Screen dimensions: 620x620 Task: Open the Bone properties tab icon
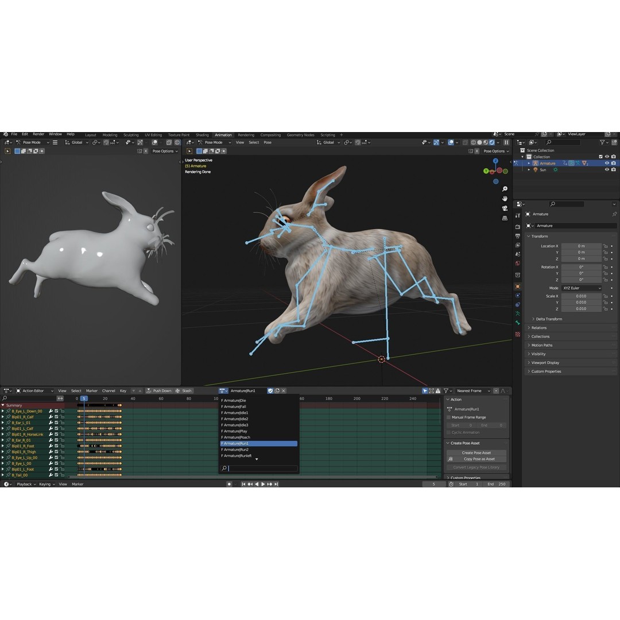[x=518, y=323]
